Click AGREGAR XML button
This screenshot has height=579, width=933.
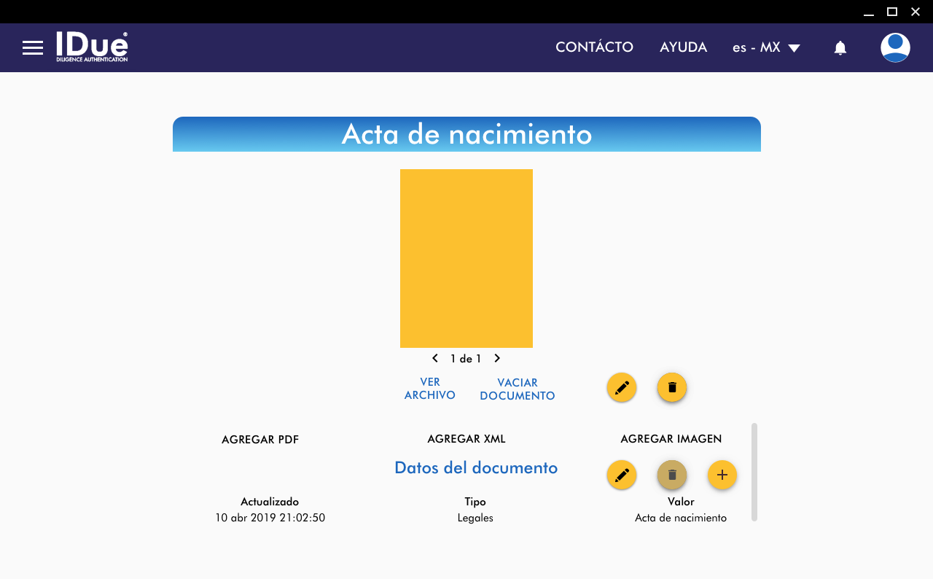pos(466,439)
